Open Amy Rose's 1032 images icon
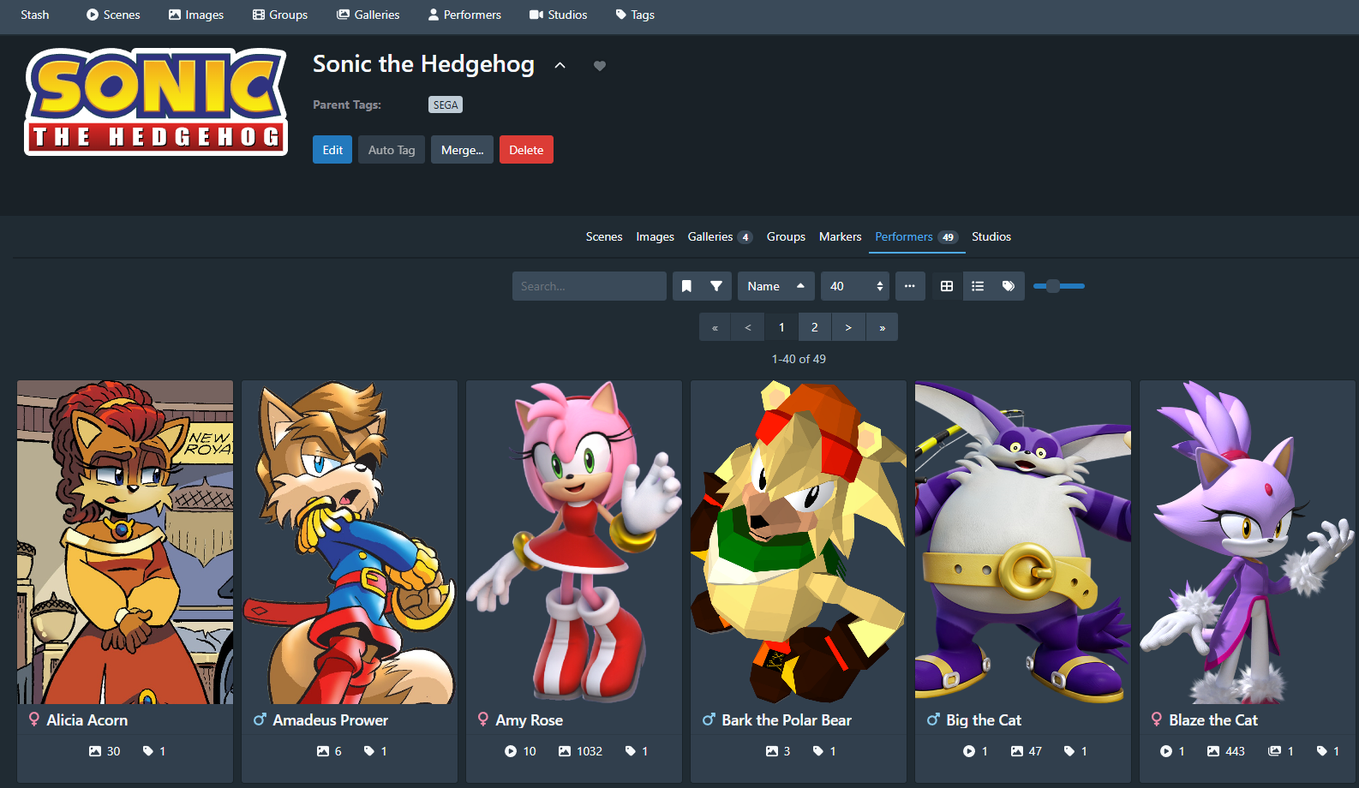Viewport: 1359px width, 788px height. click(580, 751)
